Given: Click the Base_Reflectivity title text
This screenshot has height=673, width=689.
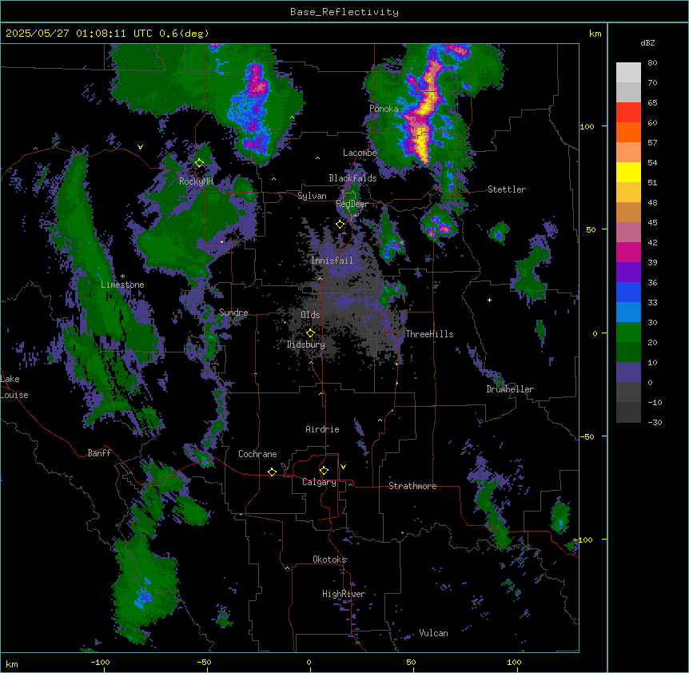Looking at the screenshot, I should [x=344, y=12].
